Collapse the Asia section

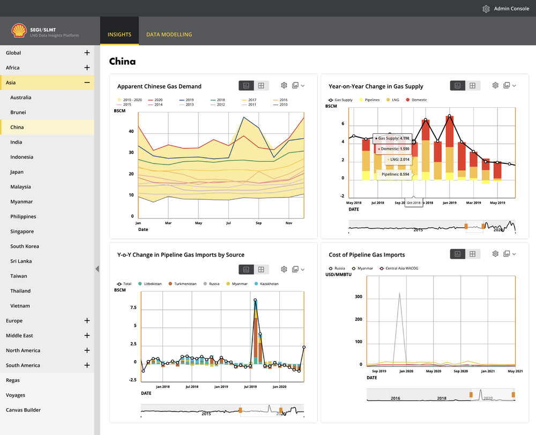coord(87,82)
